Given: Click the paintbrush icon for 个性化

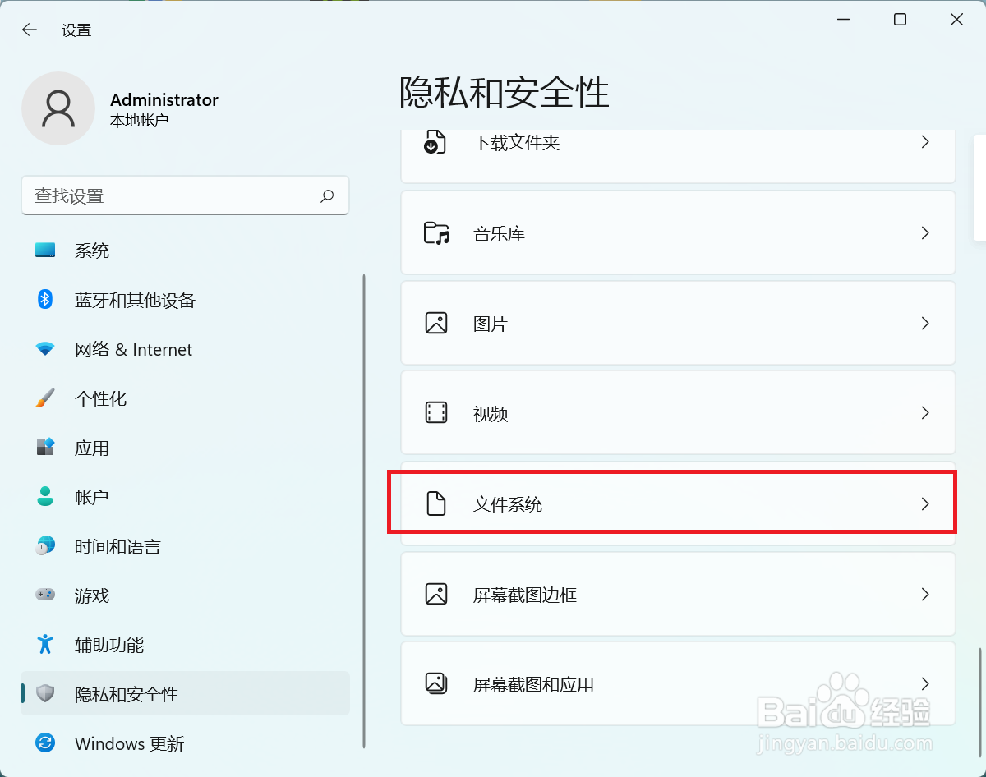Looking at the screenshot, I should (x=44, y=398).
